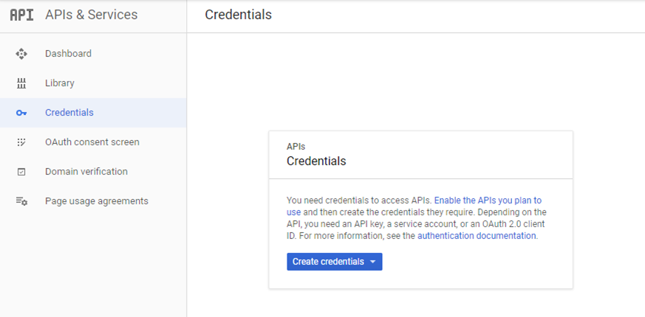Click the Page usage agreements icon
Screen dimensions: 645x317
pyautogui.click(x=21, y=201)
